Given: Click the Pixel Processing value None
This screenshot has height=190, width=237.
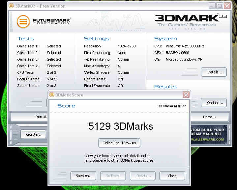Looking at the screenshot, I should [x=122, y=53].
